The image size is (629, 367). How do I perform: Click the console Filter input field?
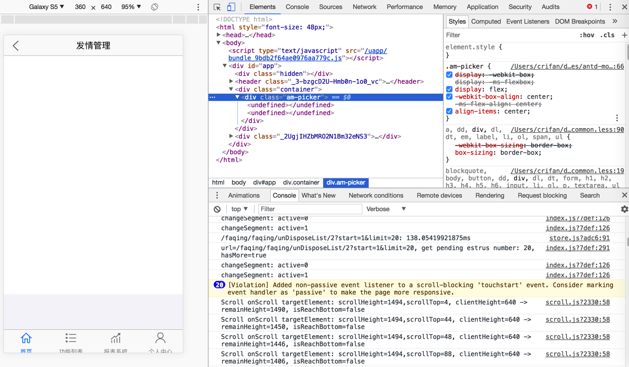pyautogui.click(x=310, y=209)
